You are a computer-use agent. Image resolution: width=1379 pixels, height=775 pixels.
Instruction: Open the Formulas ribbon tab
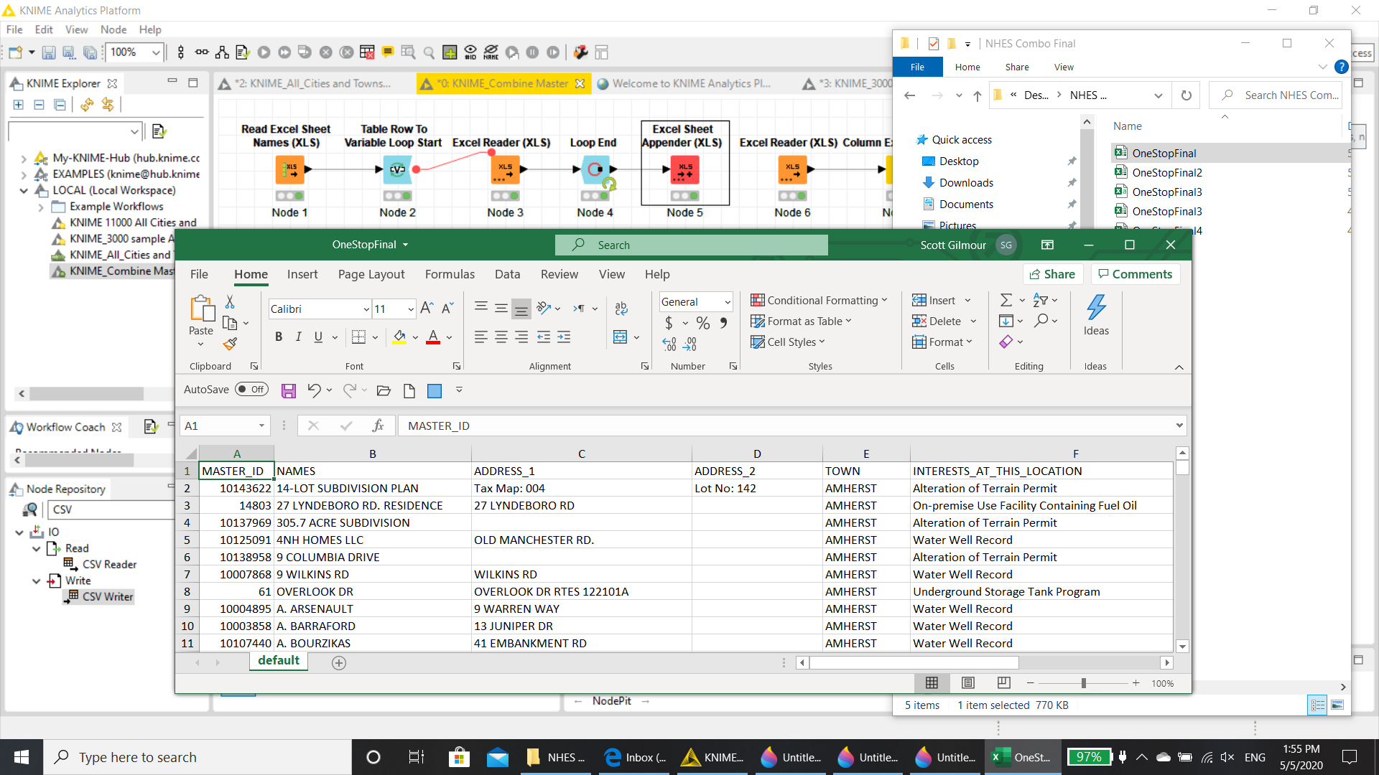coord(450,274)
